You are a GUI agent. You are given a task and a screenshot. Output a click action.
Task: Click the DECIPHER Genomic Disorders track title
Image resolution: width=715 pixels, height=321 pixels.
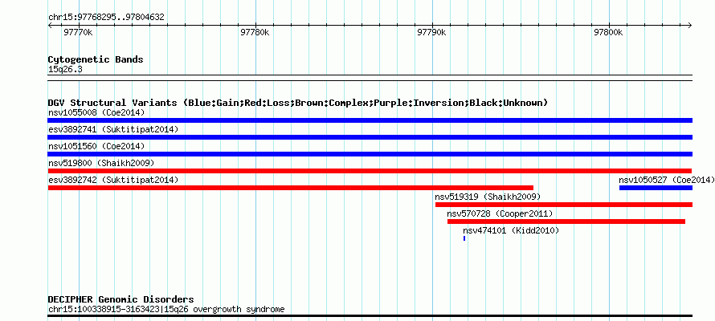pos(121,299)
